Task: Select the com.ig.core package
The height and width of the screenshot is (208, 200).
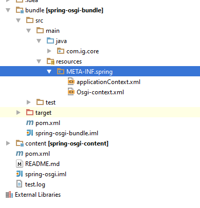Action: pyautogui.click(x=83, y=51)
